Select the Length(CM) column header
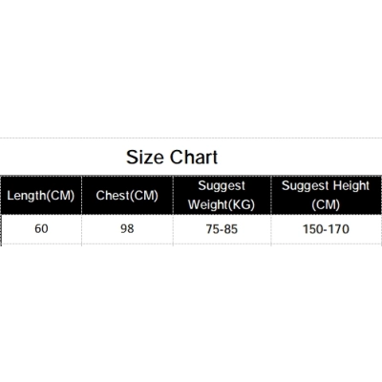 coord(41,195)
